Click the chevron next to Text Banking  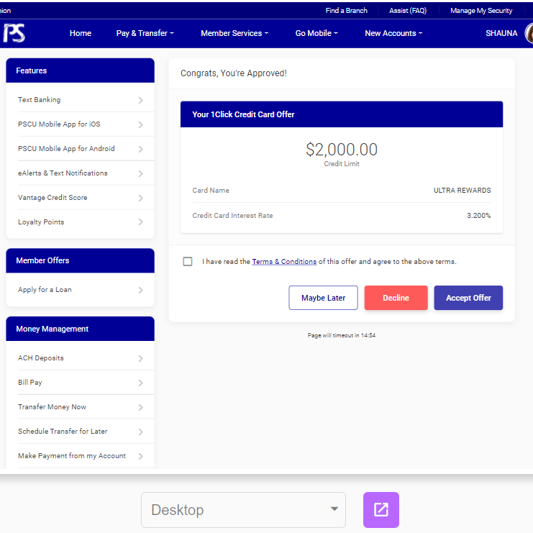click(140, 101)
